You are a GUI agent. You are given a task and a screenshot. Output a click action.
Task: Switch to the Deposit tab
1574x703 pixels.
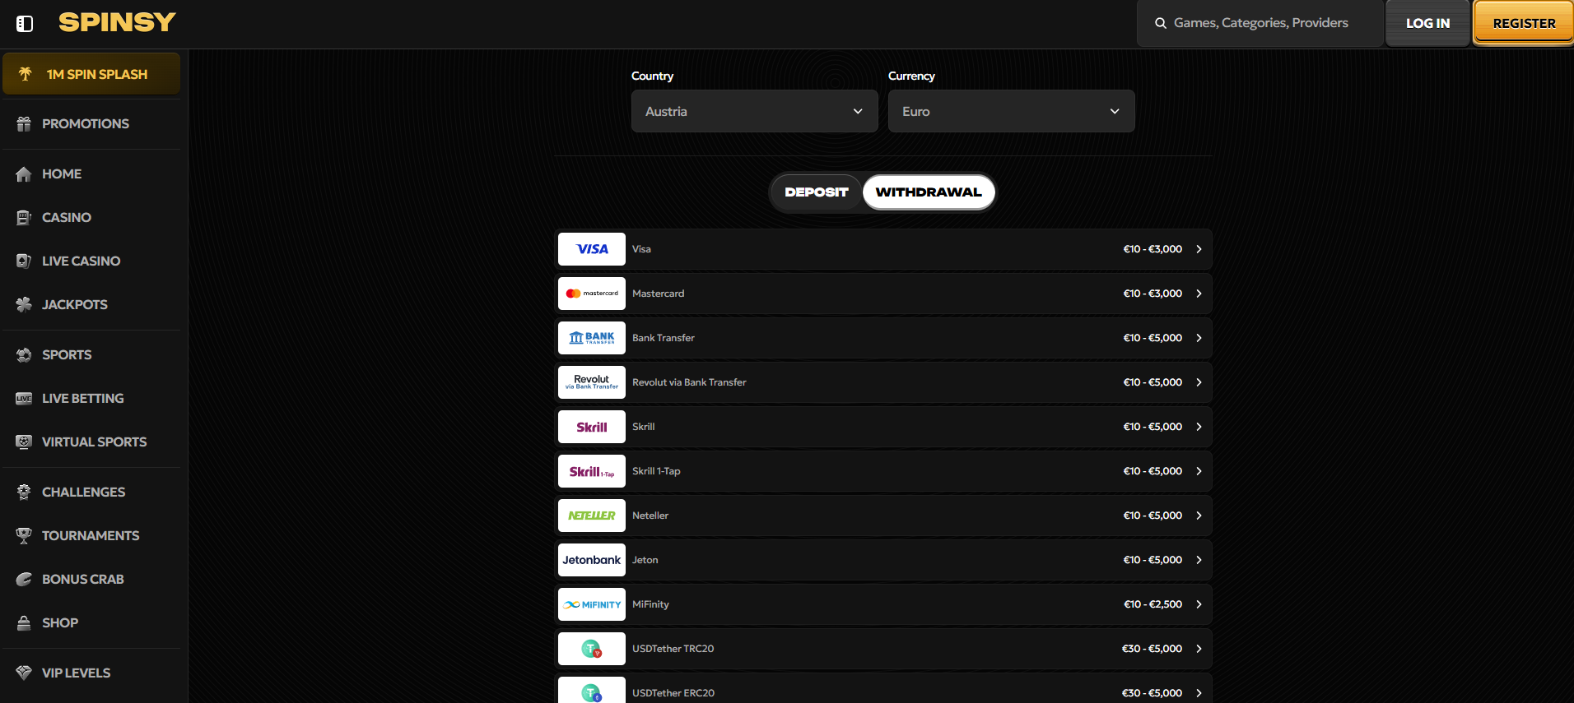point(817,192)
